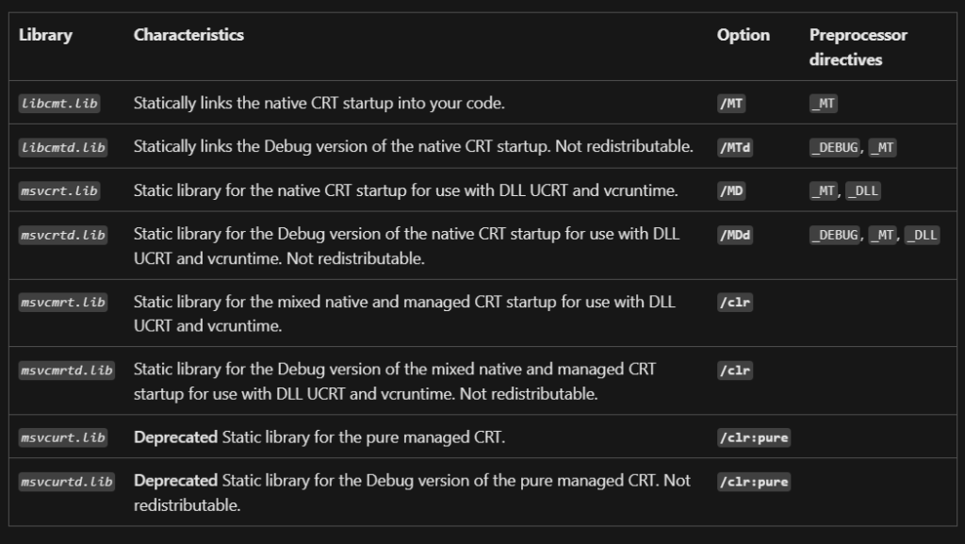The height and width of the screenshot is (544, 965).
Task: Click the libcmt.lib library name
Action: click(58, 104)
